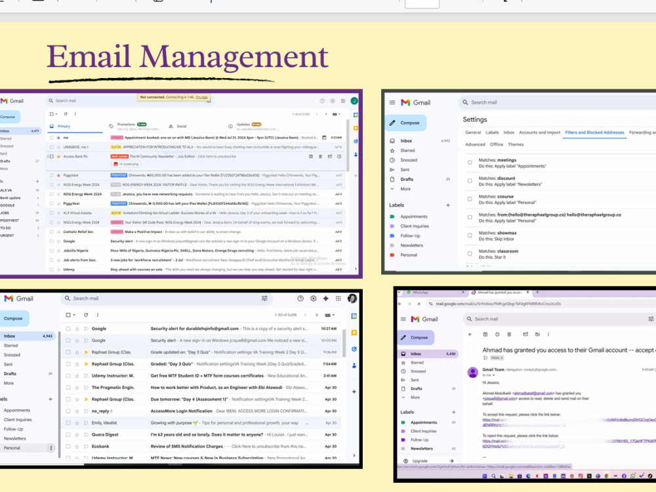The height and width of the screenshot is (492, 656).
Task: Delete the Ahmad access email with trash icon
Action: [509, 335]
